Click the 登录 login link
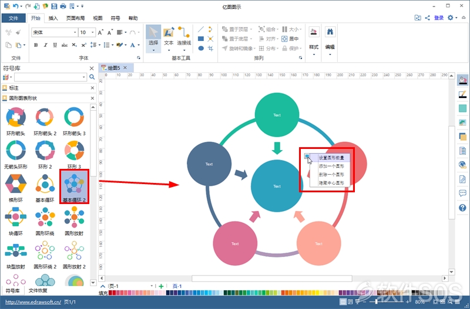The height and width of the screenshot is (309, 470). (439, 18)
